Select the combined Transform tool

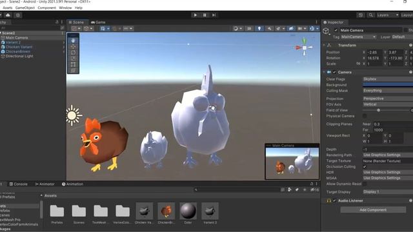tap(73, 70)
